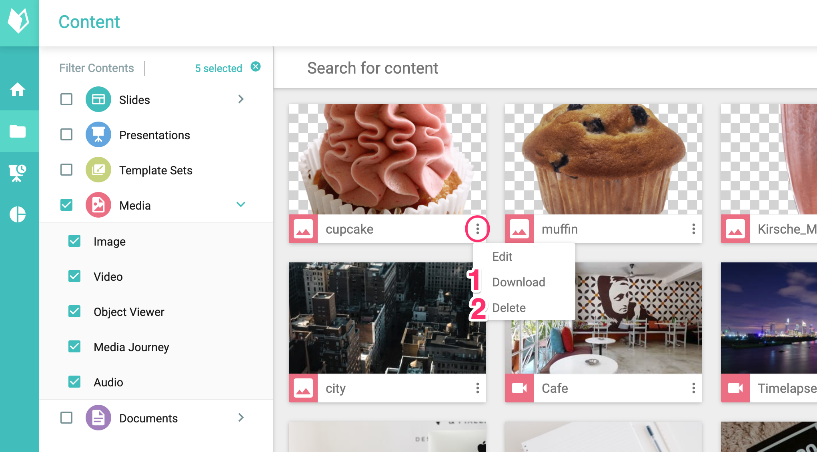The width and height of the screenshot is (817, 452).
Task: Open the cupcake image thumbnail
Action: [387, 159]
